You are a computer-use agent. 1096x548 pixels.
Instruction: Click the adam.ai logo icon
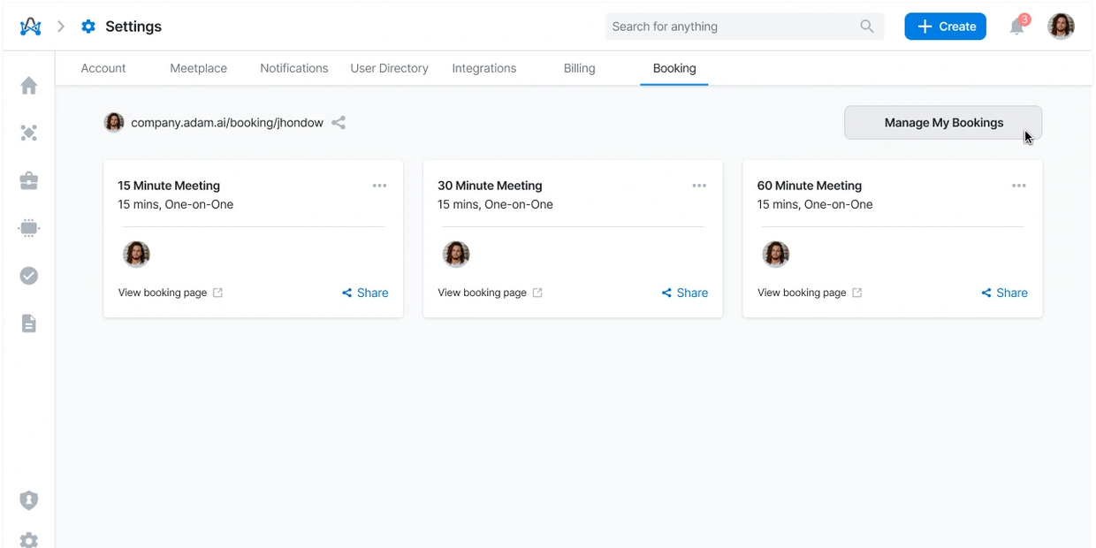coord(31,27)
